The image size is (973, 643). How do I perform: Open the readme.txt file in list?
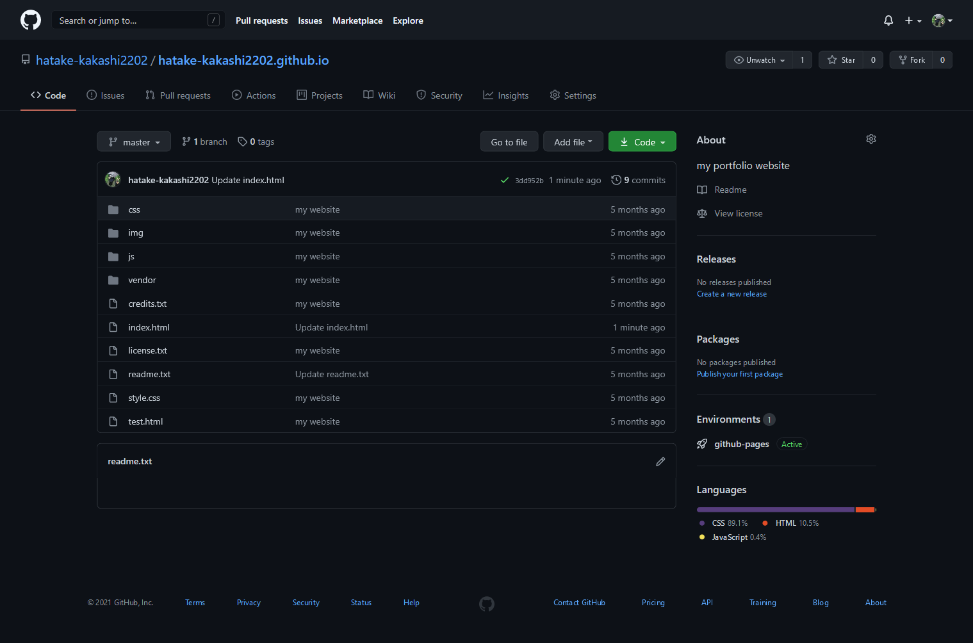click(x=149, y=374)
